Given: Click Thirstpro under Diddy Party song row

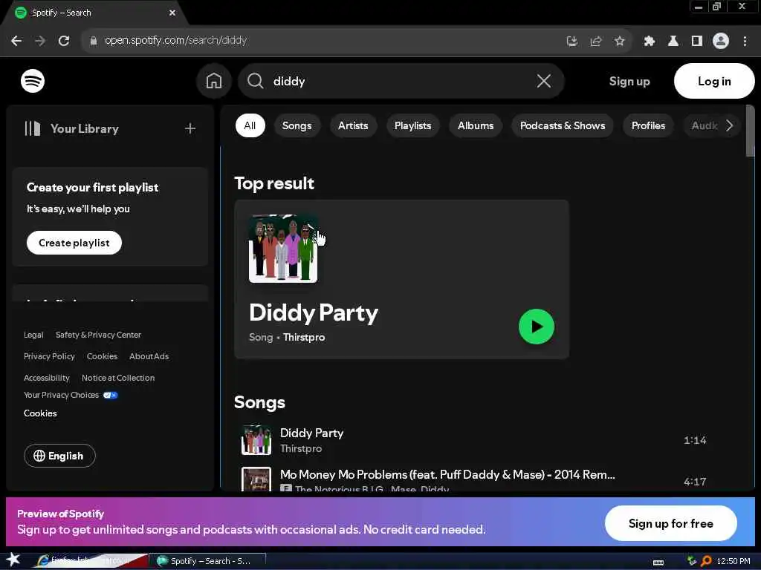Looking at the screenshot, I should click(x=301, y=449).
